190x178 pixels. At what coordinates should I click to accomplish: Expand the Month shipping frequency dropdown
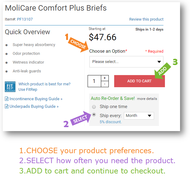coord(139,116)
